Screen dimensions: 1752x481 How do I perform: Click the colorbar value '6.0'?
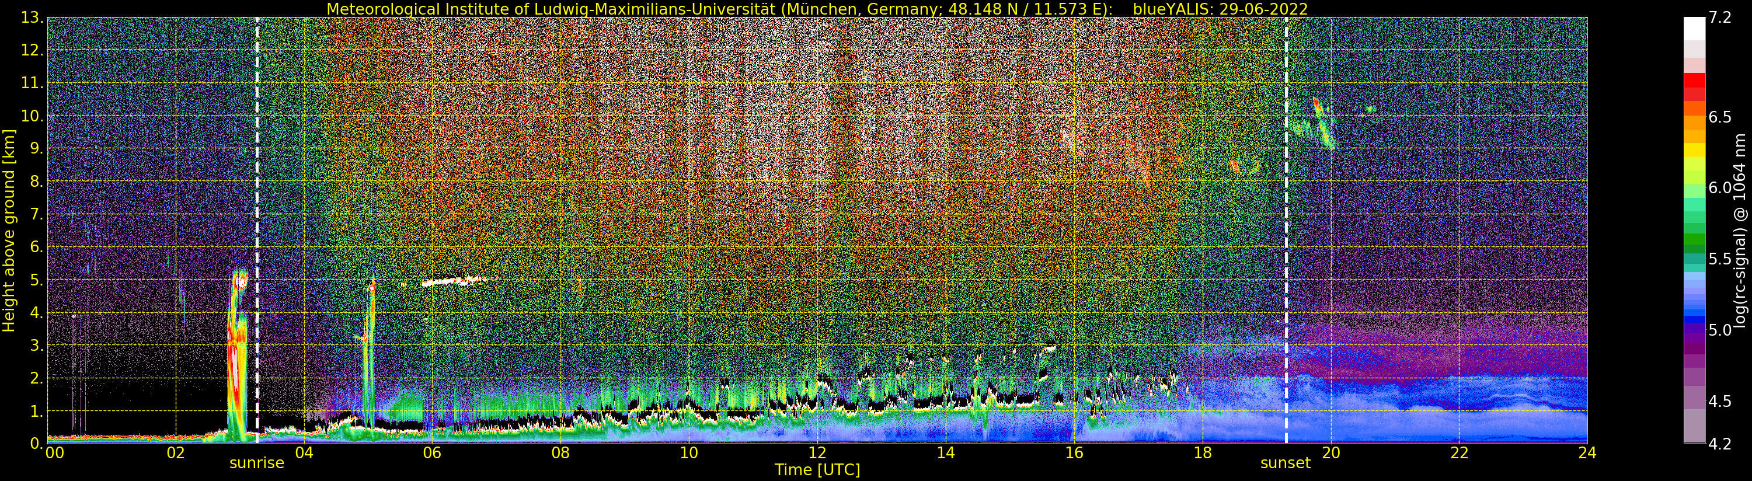tap(1720, 188)
